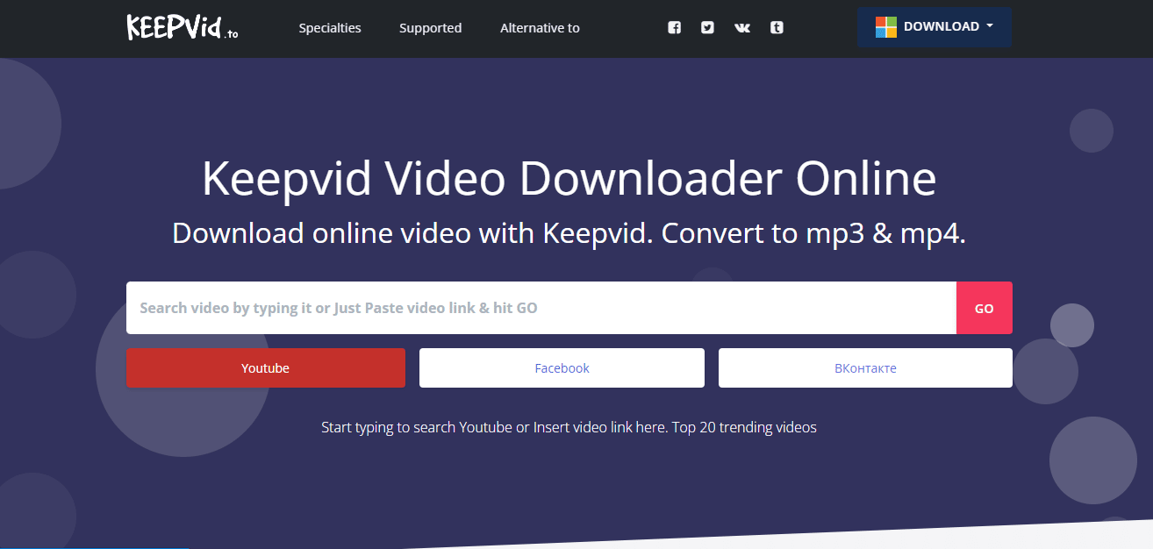Focus the video search input field
Viewport: 1153px width, 549px height.
click(x=541, y=308)
